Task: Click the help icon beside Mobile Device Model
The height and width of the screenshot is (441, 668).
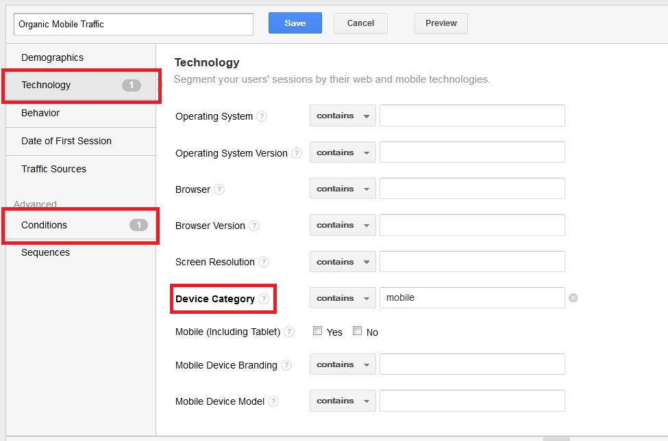Action: (273, 401)
